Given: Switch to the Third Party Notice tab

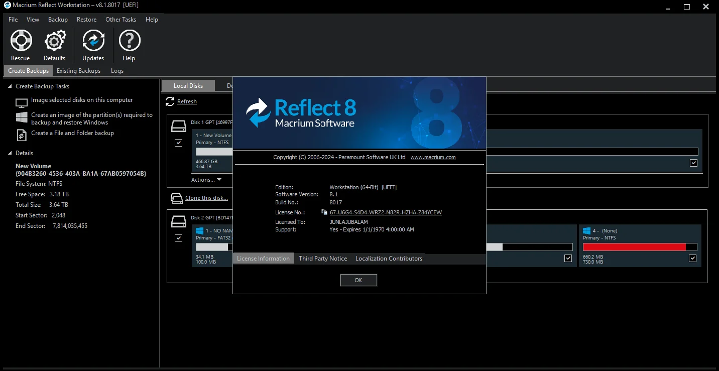Looking at the screenshot, I should coord(323,259).
